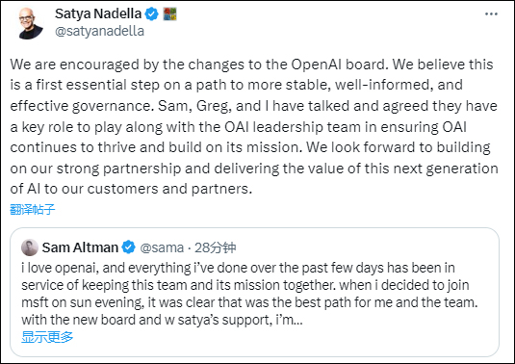The width and height of the screenshot is (515, 364).
Task: Click quoted line starting 'msft on sun evening'
Action: pos(249,302)
